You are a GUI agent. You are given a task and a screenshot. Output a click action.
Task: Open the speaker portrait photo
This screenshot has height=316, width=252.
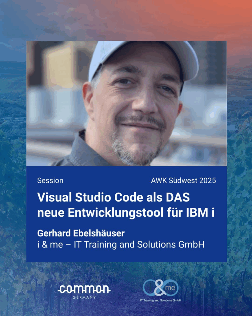pyautogui.click(x=126, y=103)
